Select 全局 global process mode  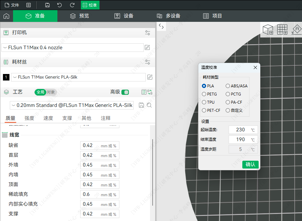click(40, 92)
